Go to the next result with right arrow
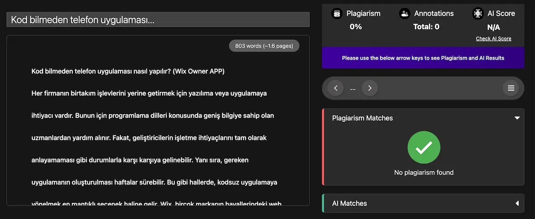535x219 pixels. (370, 88)
